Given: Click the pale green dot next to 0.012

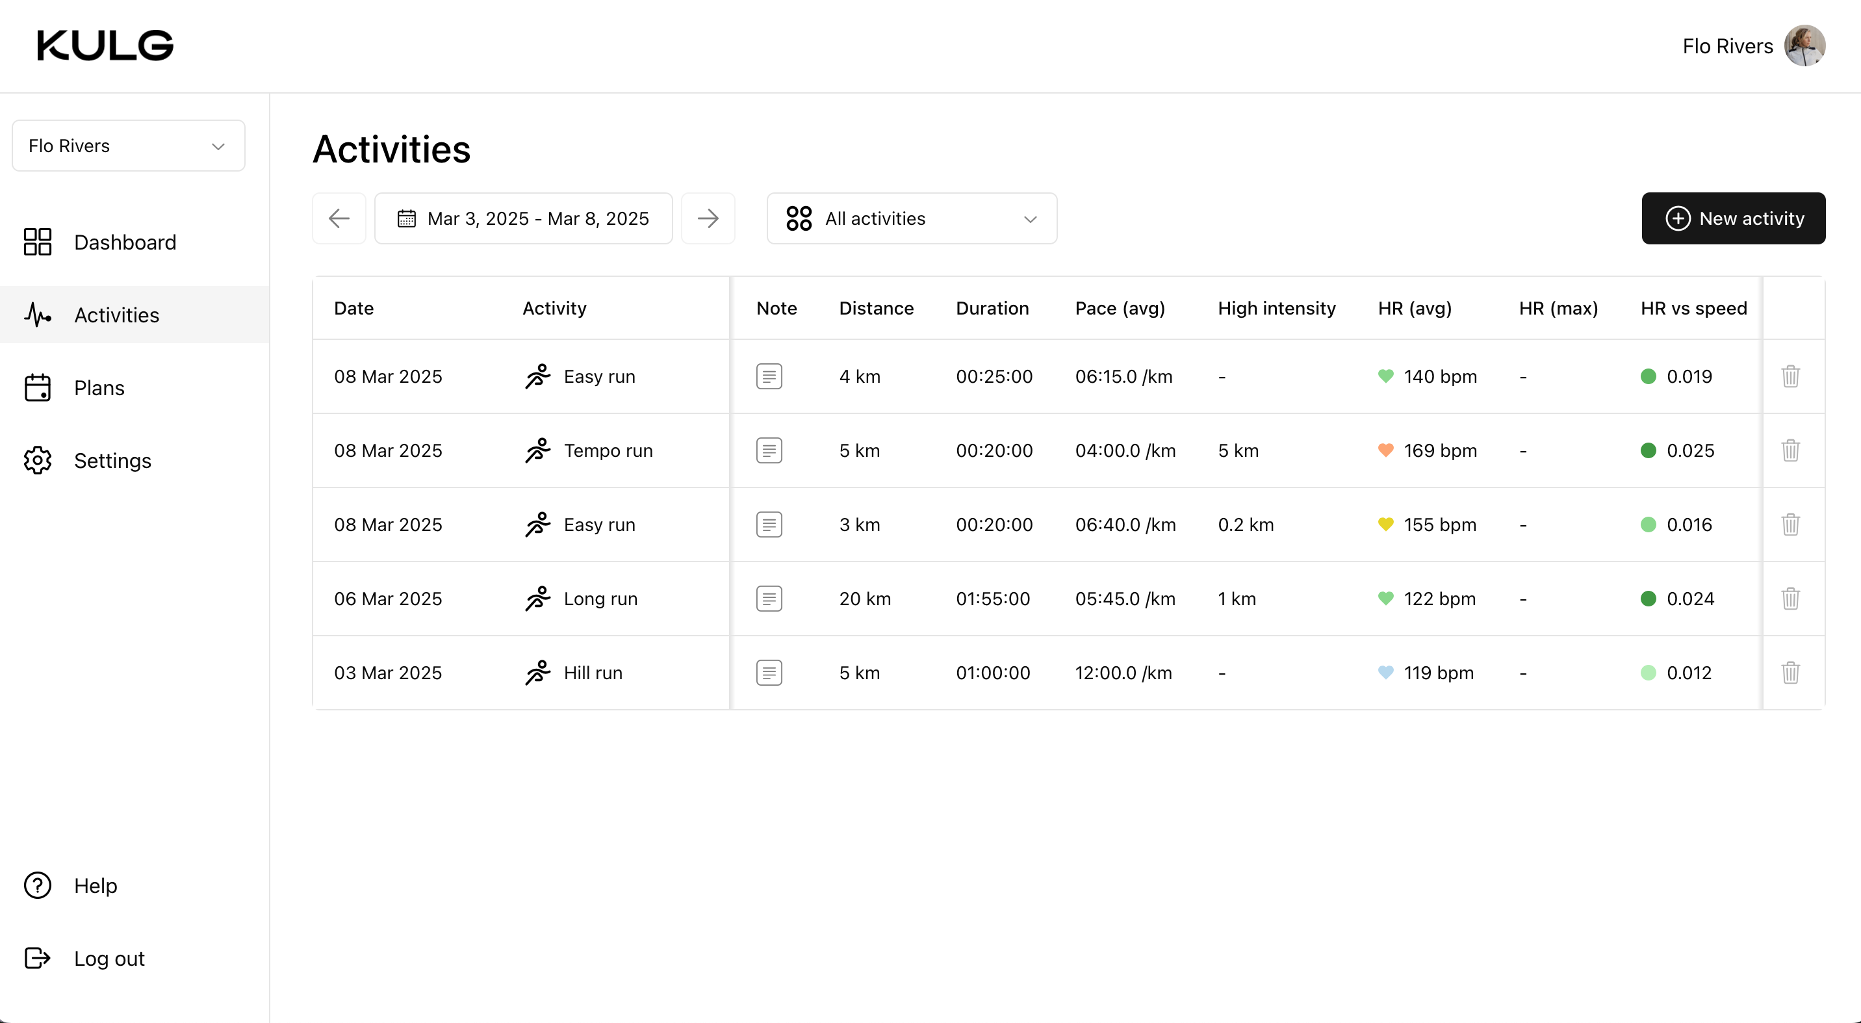Looking at the screenshot, I should pos(1648,673).
